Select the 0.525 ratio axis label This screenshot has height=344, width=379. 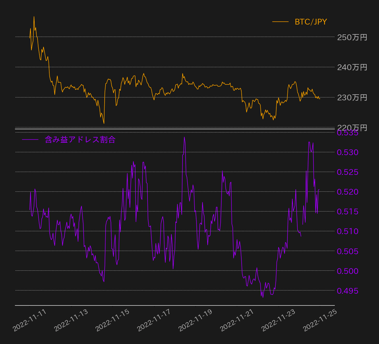[348, 172]
